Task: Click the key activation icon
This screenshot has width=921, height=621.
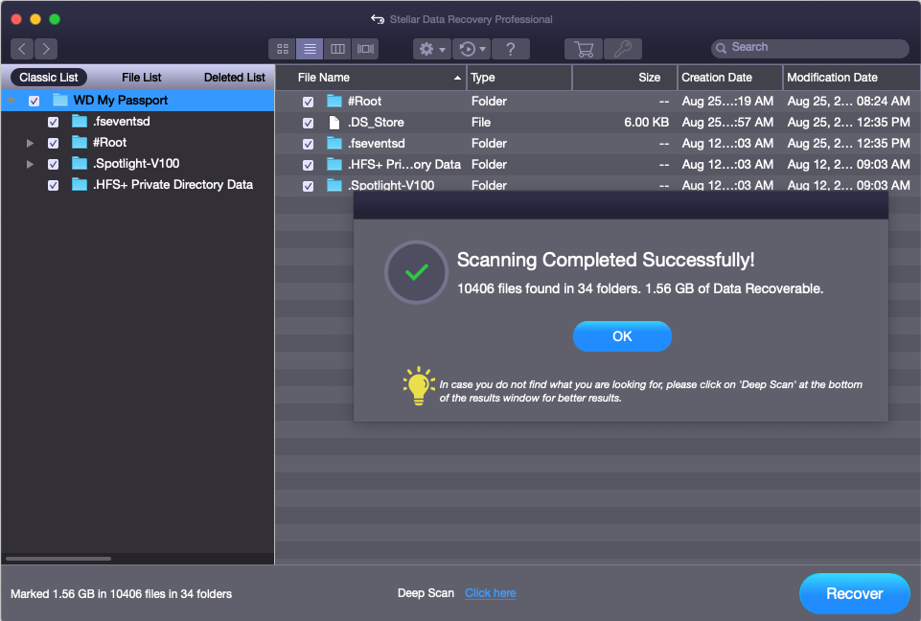Action: click(x=622, y=49)
